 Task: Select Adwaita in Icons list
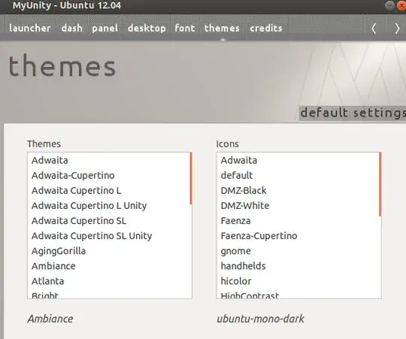pos(298,160)
